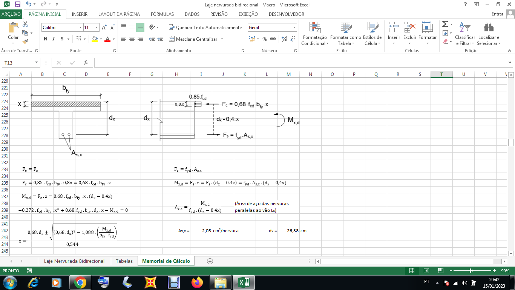Expand the Classificar e Filtrar menu
Screen dimensions: 515x290
tap(465, 33)
